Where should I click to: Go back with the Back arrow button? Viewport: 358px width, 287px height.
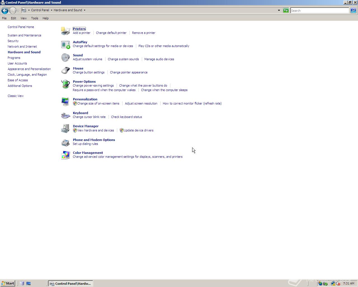(x=4, y=11)
